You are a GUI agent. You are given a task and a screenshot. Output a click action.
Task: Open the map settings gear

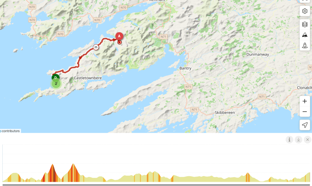[x=305, y=11]
